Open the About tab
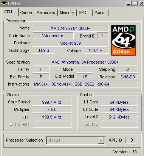The width and height of the screenshot is (144, 156). click(100, 12)
